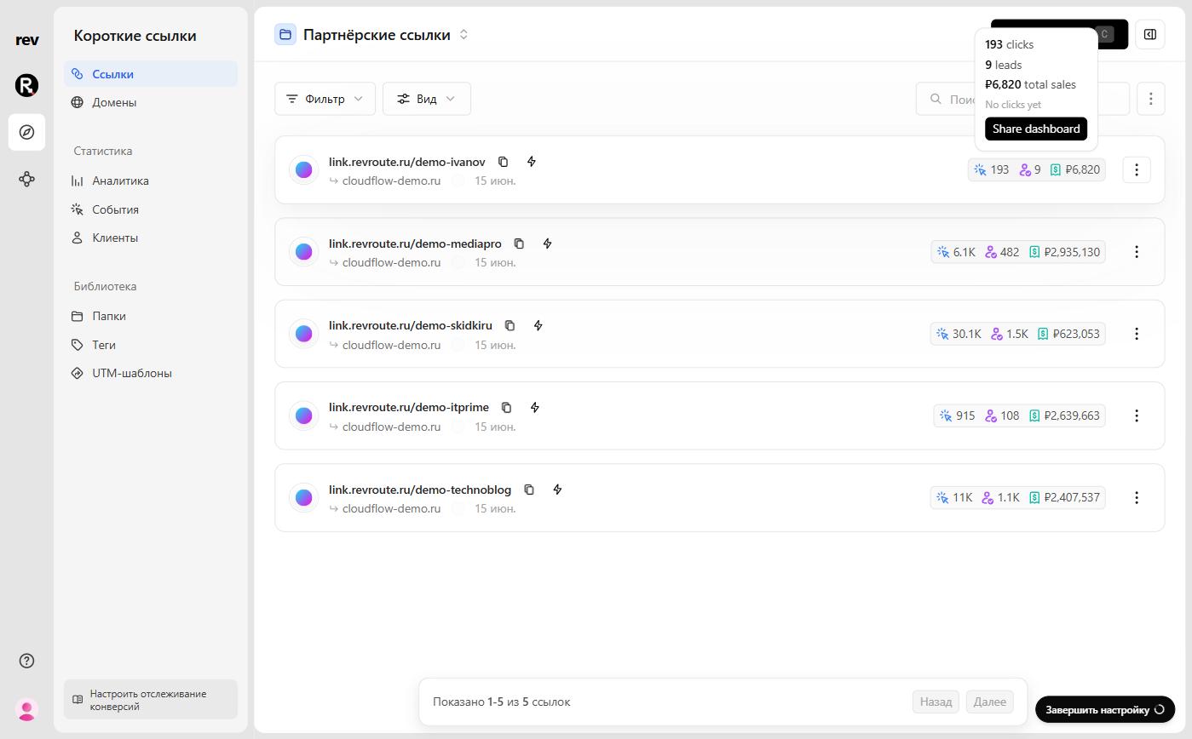Viewport: 1192px width, 739px height.
Task: Click the lightning icon beside demo-skidkiru
Action: 538,325
